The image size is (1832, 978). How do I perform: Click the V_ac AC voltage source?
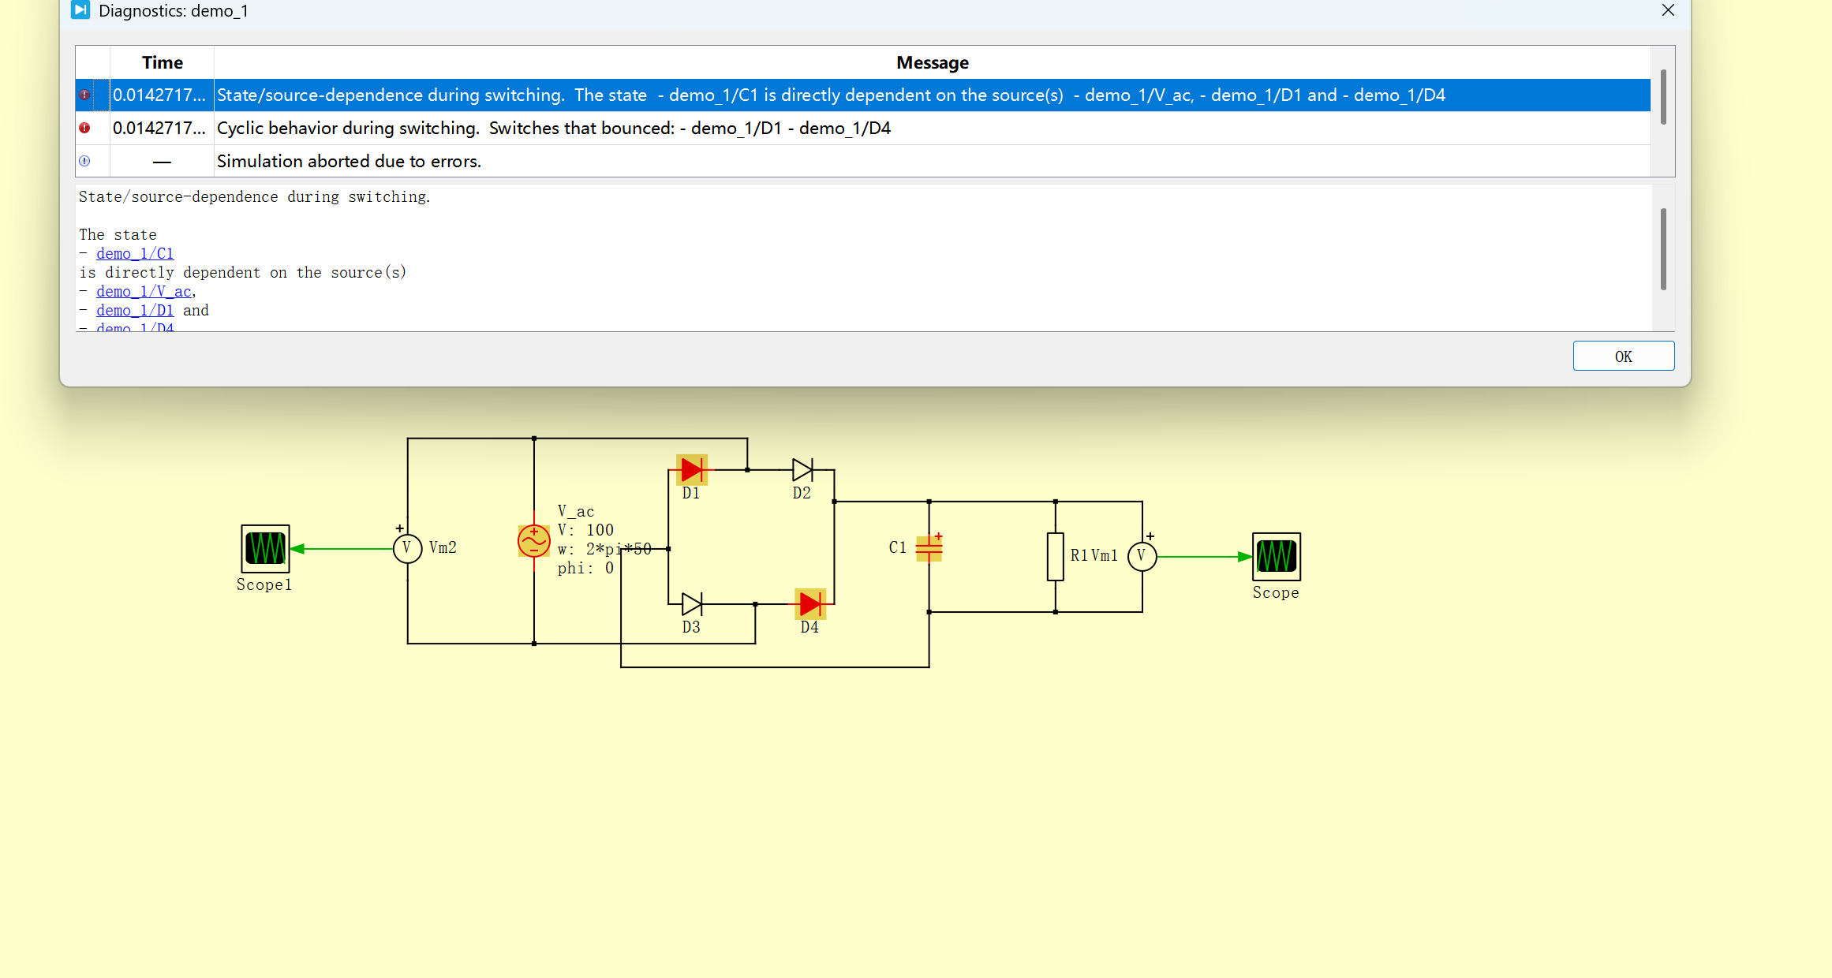click(x=534, y=541)
